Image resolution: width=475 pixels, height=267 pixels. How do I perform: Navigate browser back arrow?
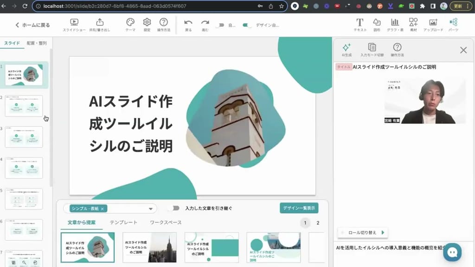4,6
